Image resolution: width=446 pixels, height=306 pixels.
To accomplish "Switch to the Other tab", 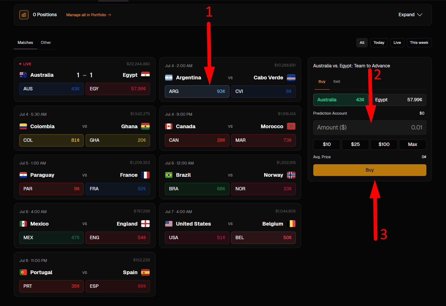I will point(46,43).
